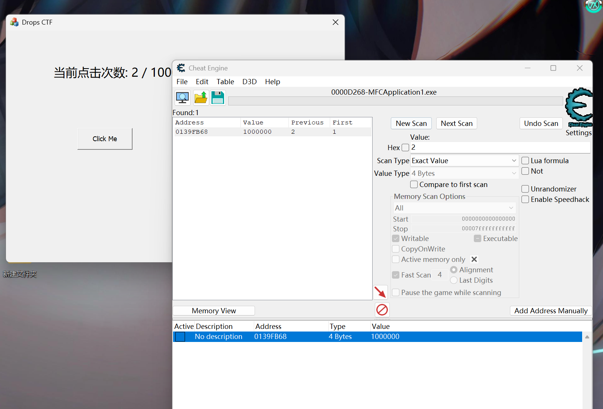Screen dimensions: 603x409
Task: Open the D3D menu
Action: [249, 82]
